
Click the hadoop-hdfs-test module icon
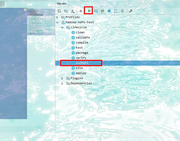tap(63, 23)
